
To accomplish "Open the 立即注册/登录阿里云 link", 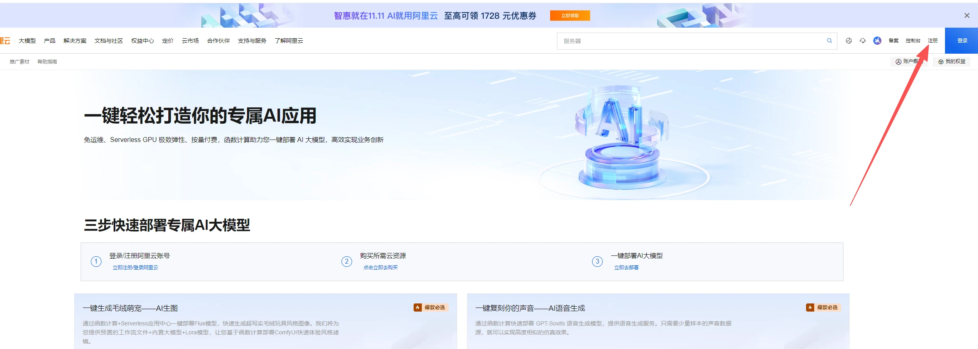I will click(x=135, y=268).
